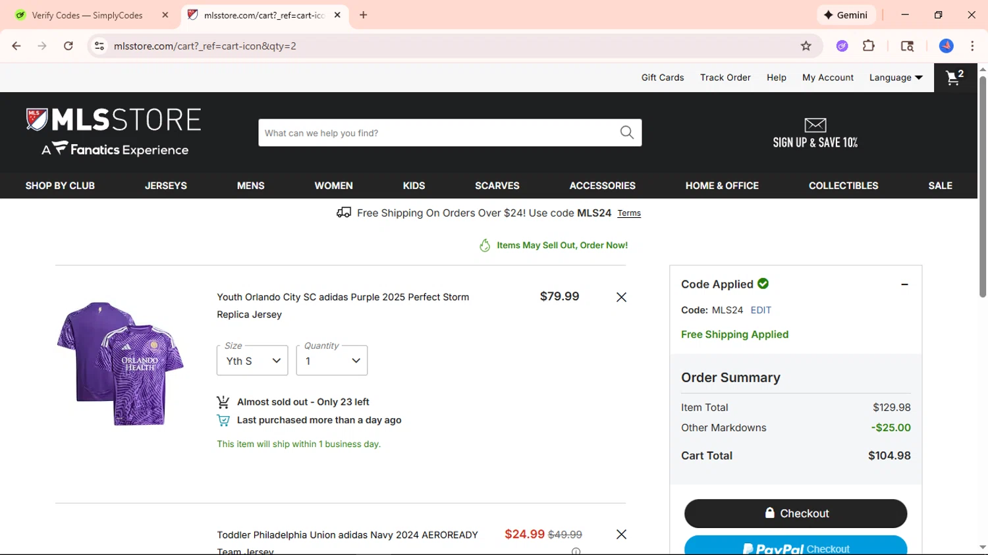The width and height of the screenshot is (988, 555).
Task: Click the email envelope sign-up icon
Action: (815, 124)
